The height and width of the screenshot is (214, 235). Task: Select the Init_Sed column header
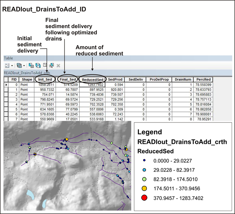[x=45, y=79]
